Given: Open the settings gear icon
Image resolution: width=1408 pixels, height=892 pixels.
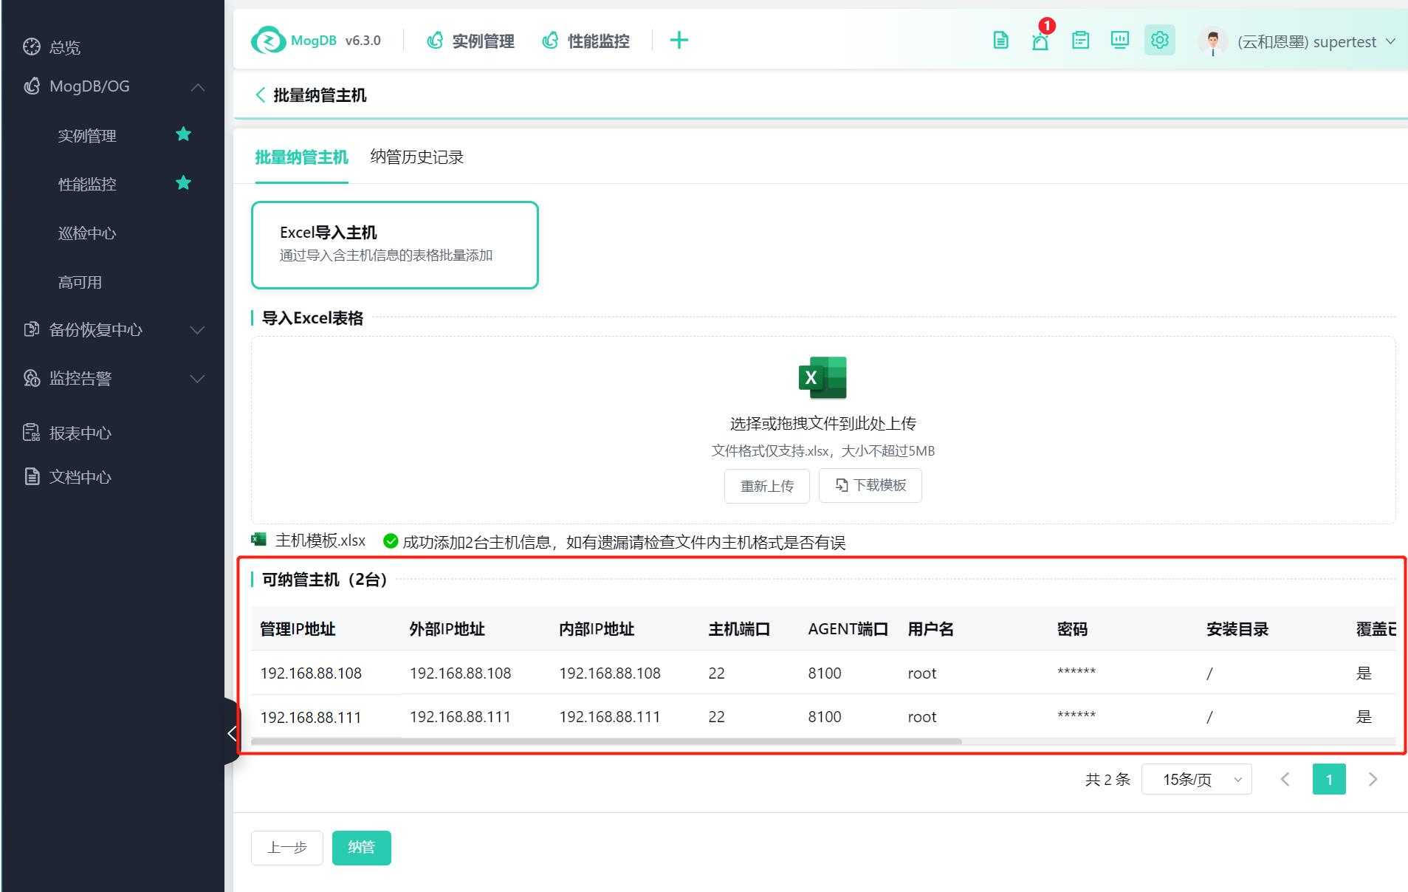Looking at the screenshot, I should (x=1160, y=41).
